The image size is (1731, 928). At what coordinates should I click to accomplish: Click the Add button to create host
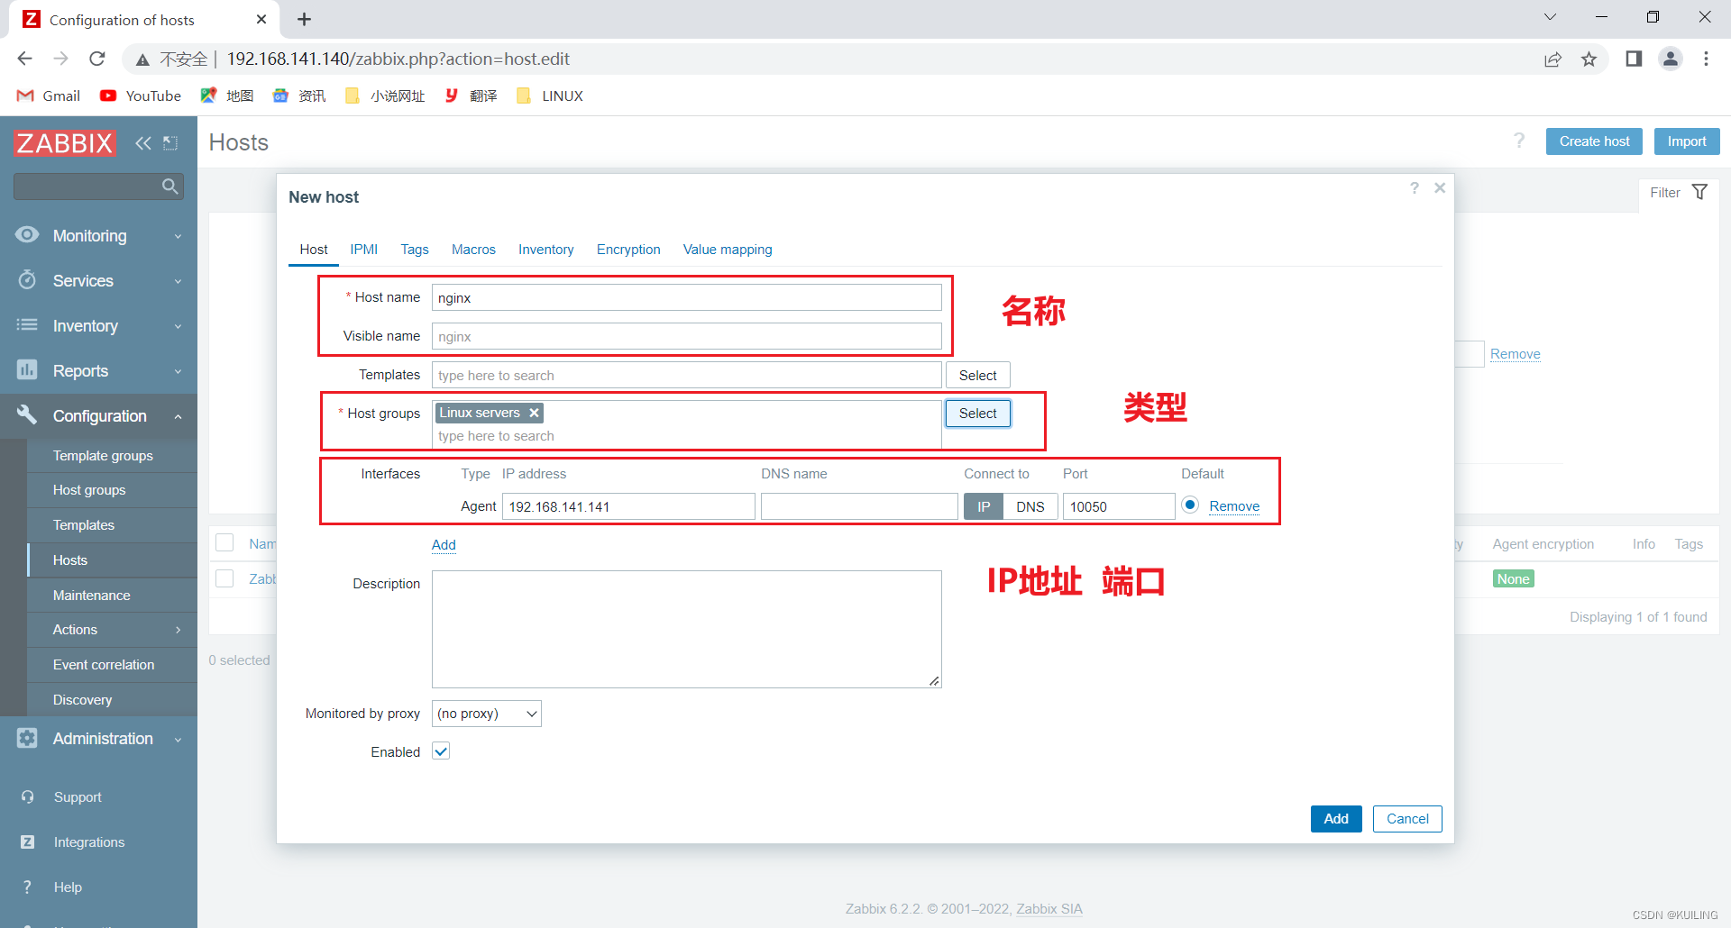click(1336, 819)
